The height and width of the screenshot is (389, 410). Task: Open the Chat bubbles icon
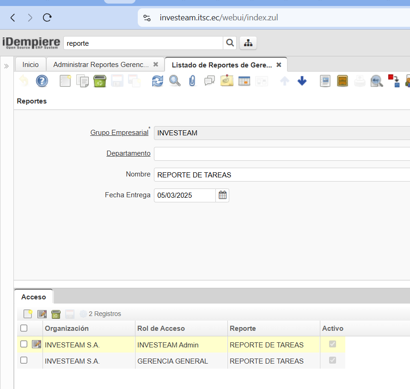click(209, 81)
